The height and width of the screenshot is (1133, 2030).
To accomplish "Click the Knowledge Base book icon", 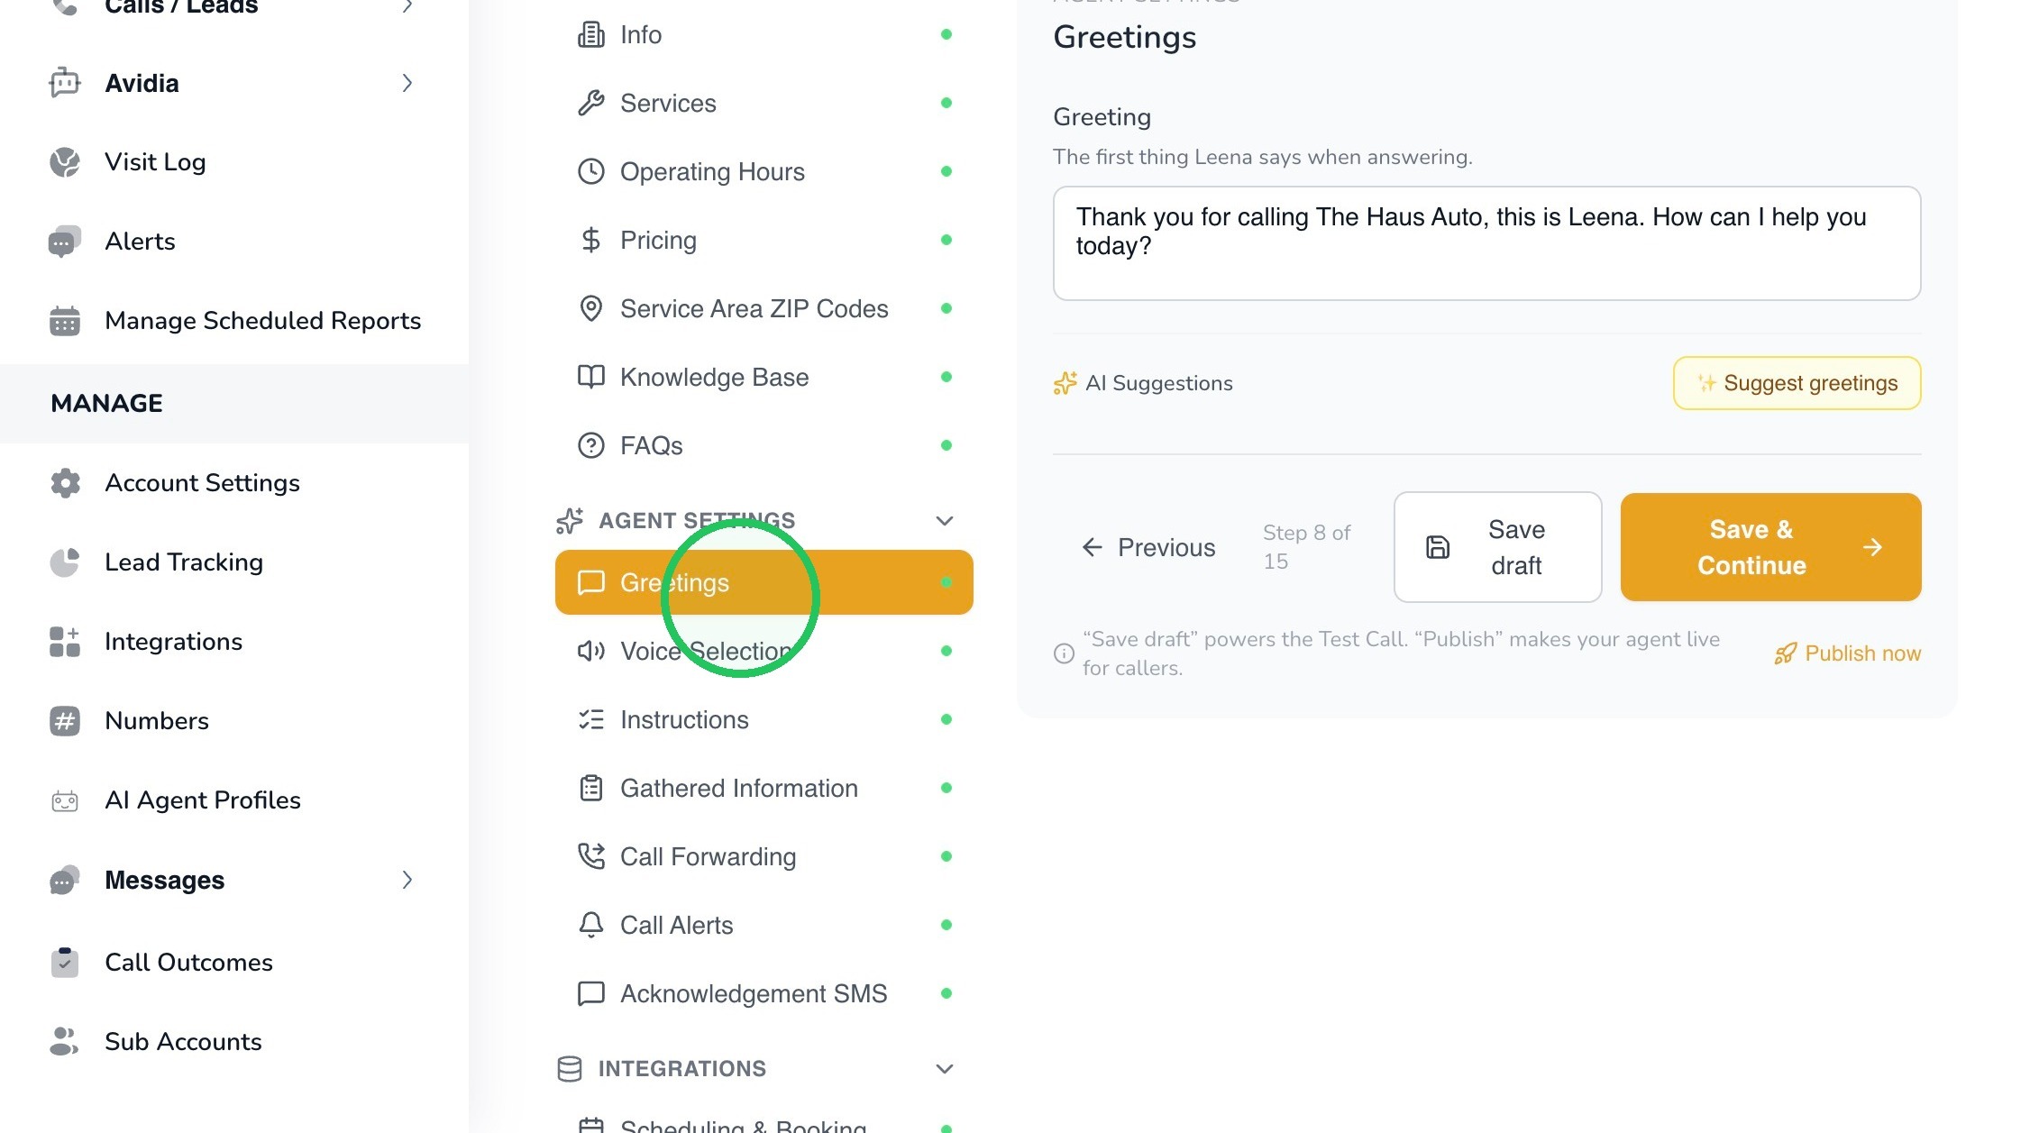I will [x=591, y=377].
